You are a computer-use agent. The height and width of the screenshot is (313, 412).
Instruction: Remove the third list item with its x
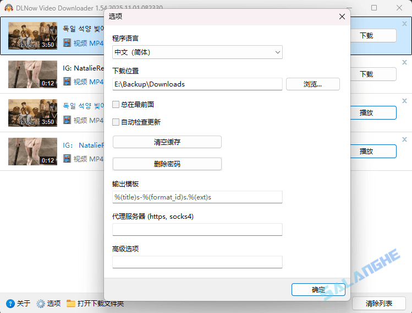pos(405,101)
